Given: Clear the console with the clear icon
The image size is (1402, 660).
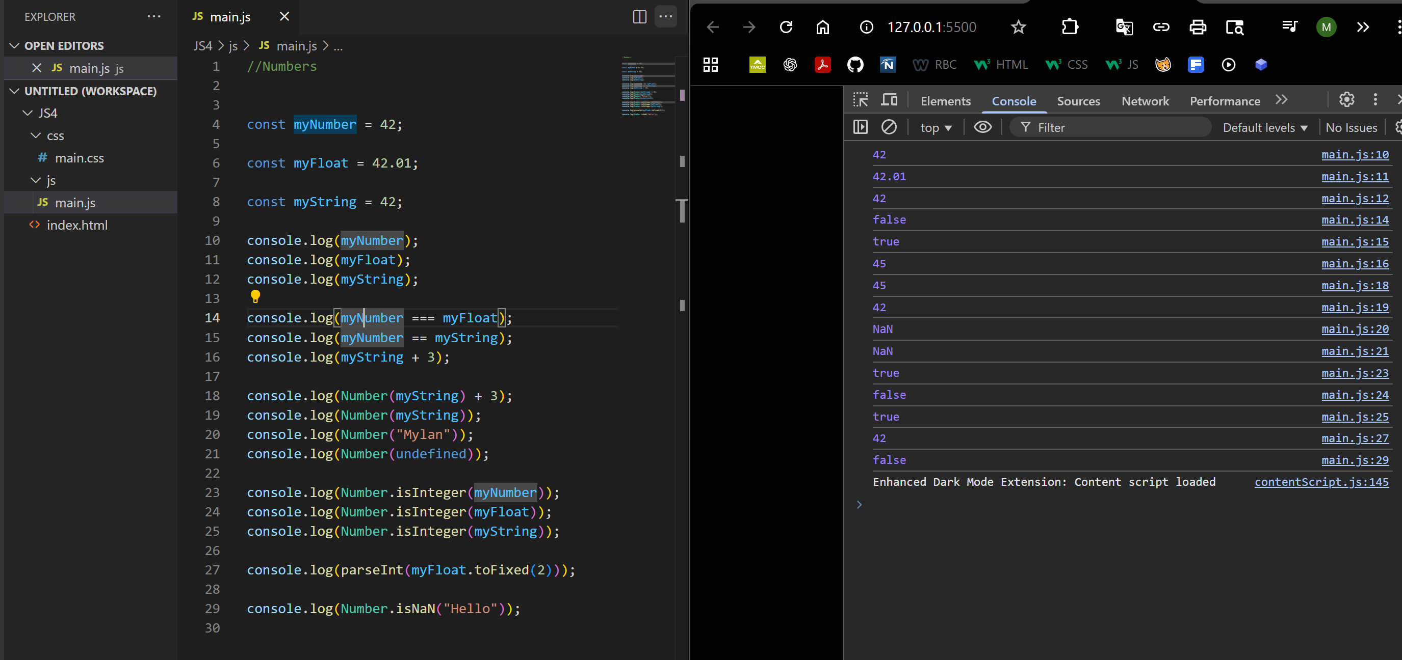Looking at the screenshot, I should (x=889, y=127).
